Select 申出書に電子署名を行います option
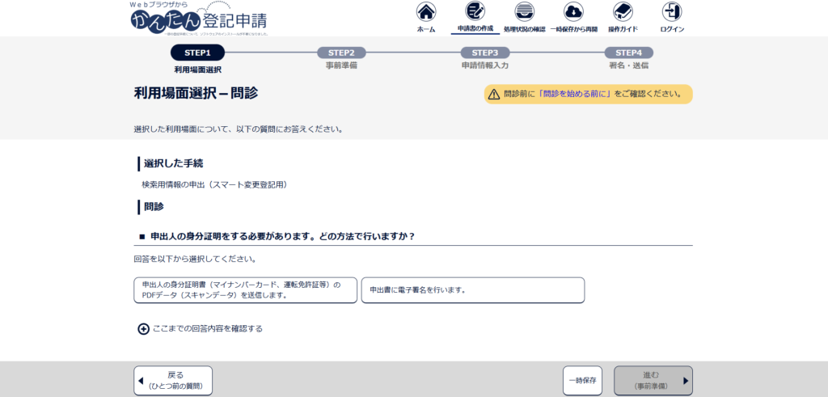Screen dimensions: 828x397 click(472, 290)
